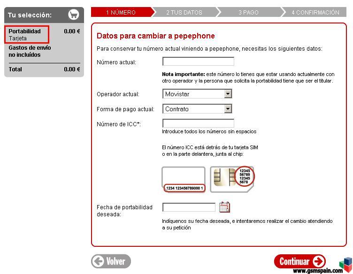353x274 pixels.
Task: Click the 'Nota importante:' text
Action: point(183,74)
